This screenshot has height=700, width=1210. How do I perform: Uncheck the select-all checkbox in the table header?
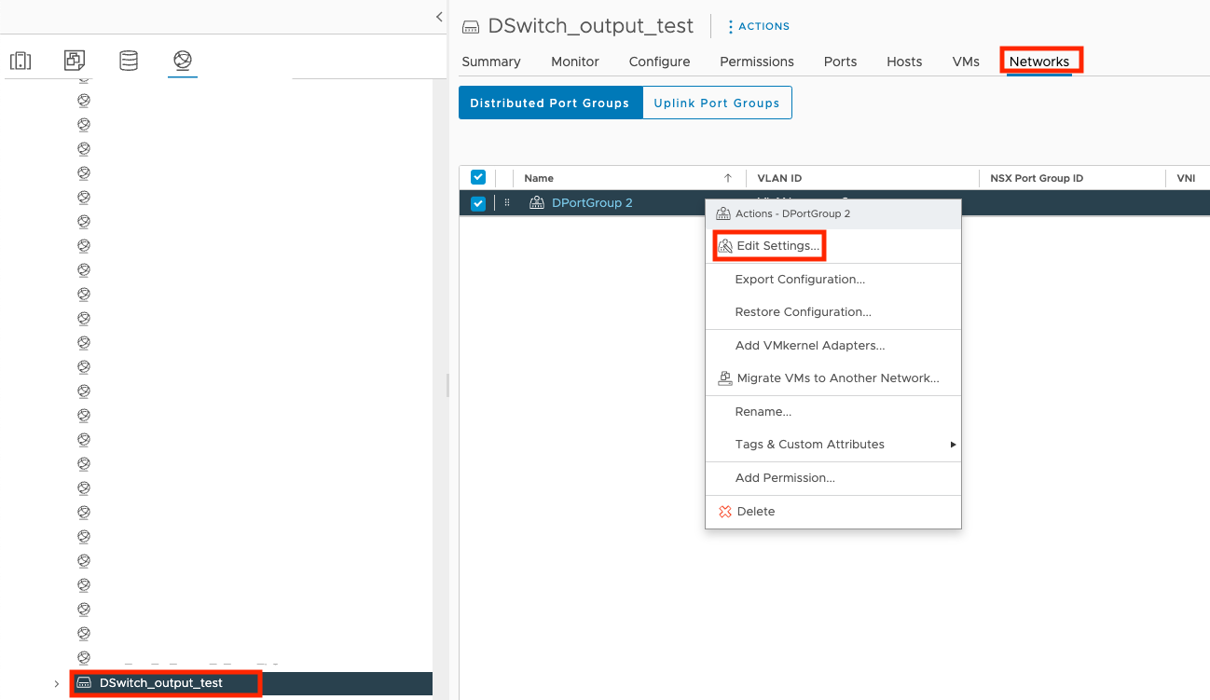[477, 177]
